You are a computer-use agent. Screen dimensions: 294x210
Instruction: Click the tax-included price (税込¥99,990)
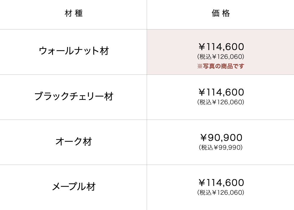click(221, 147)
